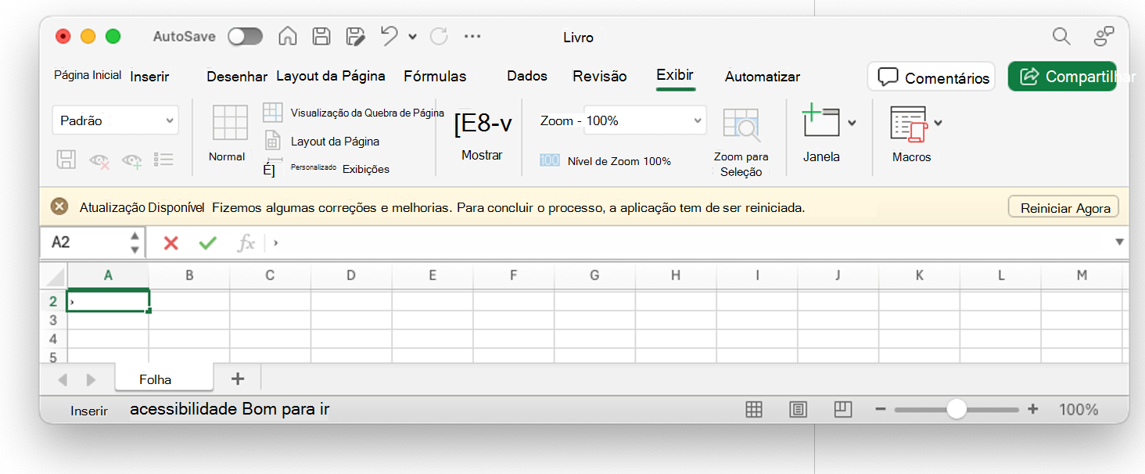Viewport: 1145px width, 474px height.
Task: Click the Janela window icon
Action: (820, 123)
